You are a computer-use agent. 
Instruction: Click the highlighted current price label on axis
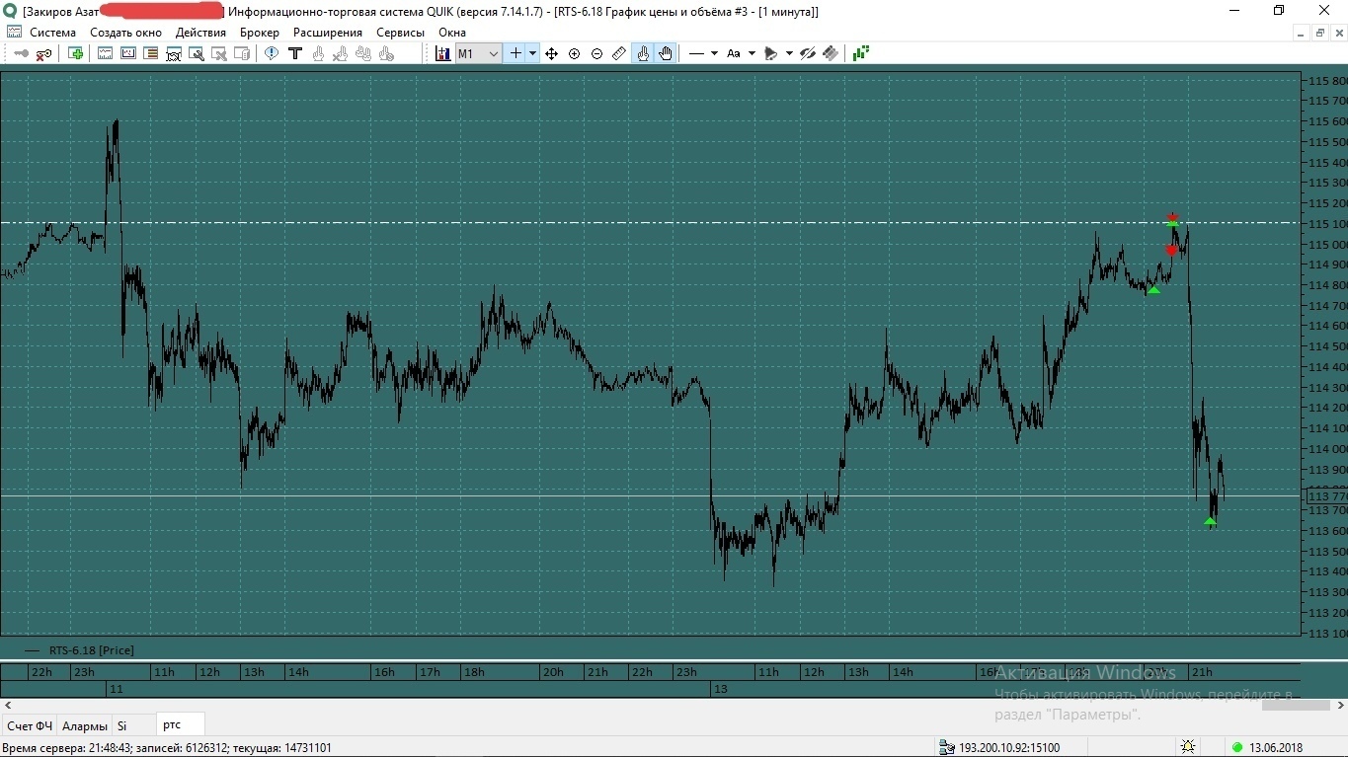[1326, 496]
